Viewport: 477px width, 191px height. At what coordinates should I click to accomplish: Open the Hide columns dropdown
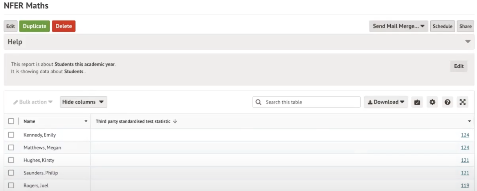click(x=83, y=102)
